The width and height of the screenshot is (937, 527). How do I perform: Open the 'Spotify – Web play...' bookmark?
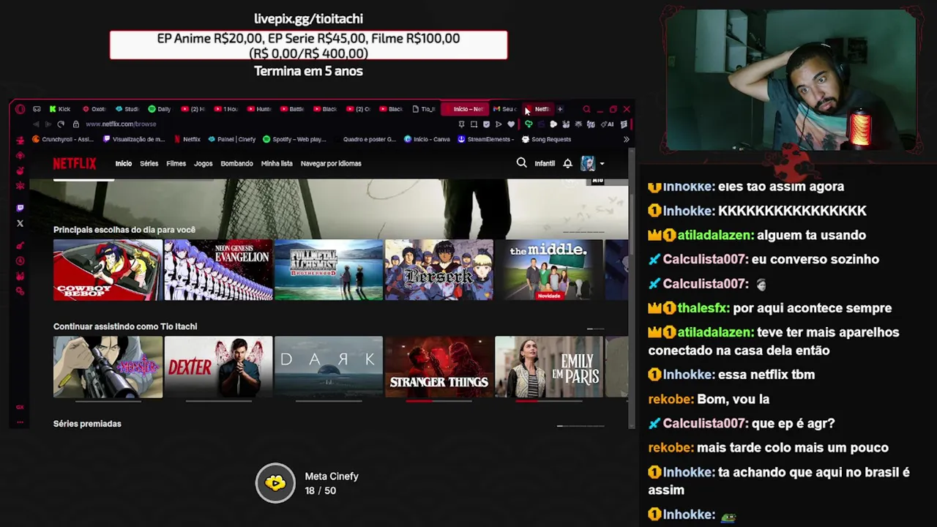click(294, 139)
